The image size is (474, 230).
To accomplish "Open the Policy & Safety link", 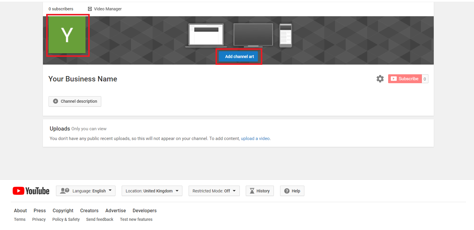I will (66, 219).
